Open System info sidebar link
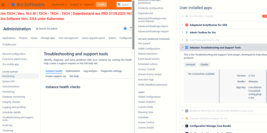Image resolution: width=267 pixels, height=133 pixels. point(9,81)
